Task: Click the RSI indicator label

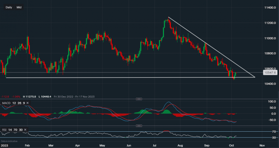Action: (4, 129)
